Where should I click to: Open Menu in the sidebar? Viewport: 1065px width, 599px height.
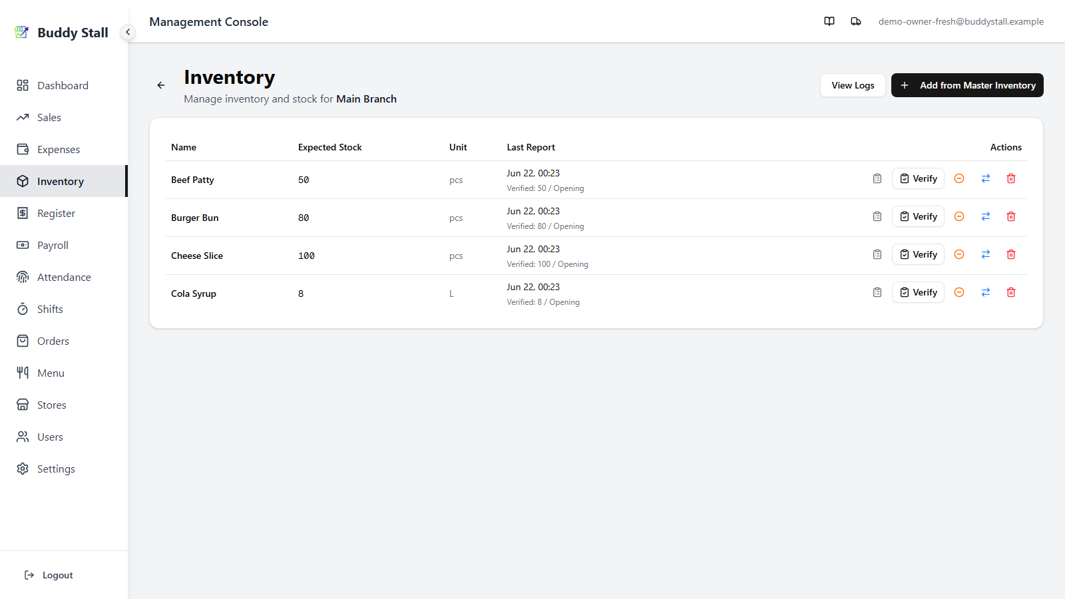[x=64, y=373]
